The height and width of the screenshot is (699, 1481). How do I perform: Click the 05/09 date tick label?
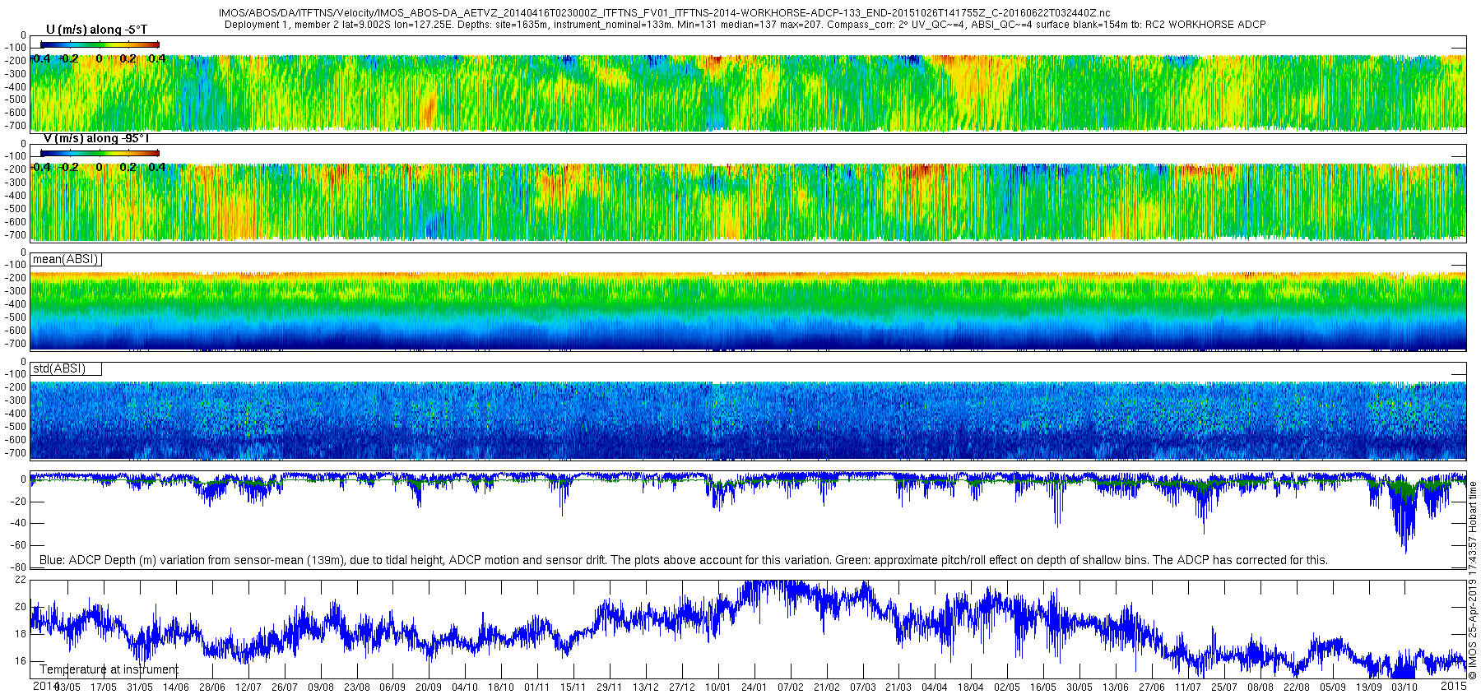(x=1333, y=687)
